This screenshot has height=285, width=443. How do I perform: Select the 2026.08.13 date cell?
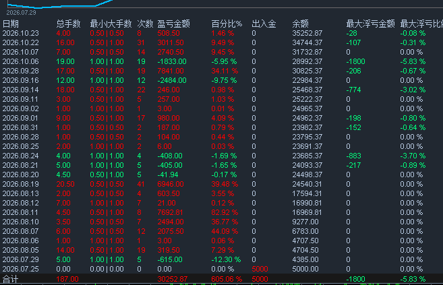(x=21, y=193)
